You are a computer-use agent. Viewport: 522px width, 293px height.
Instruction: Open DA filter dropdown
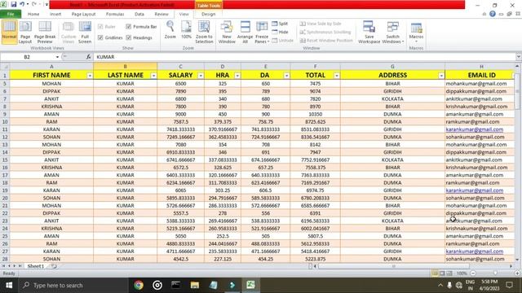click(286, 76)
